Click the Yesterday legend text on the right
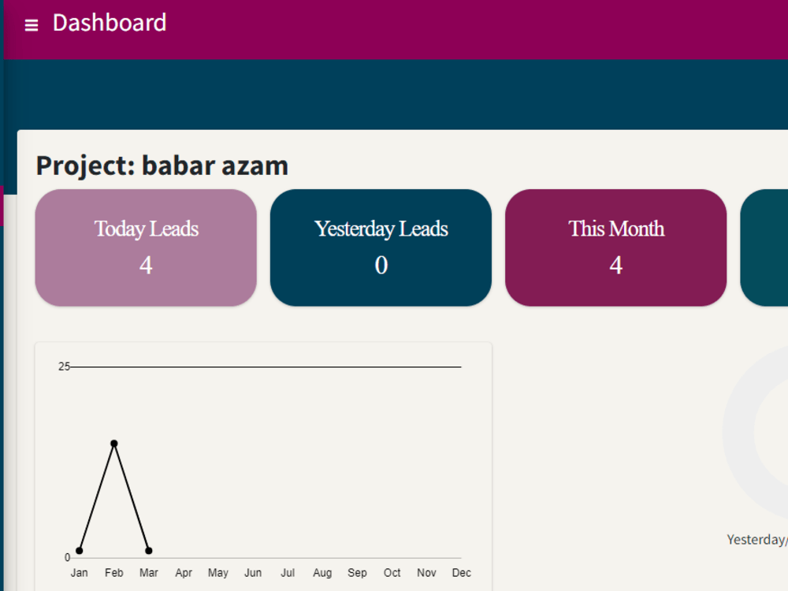 pos(756,540)
